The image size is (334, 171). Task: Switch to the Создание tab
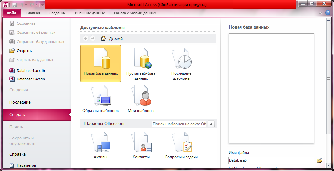57,13
